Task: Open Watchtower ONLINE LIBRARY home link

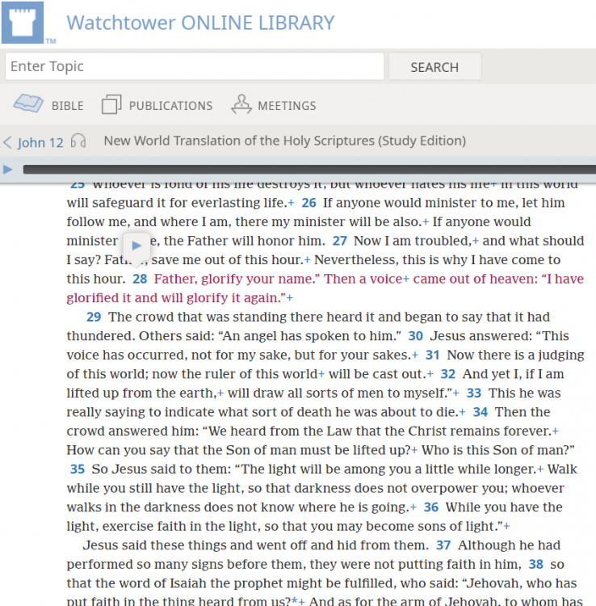Action: click(200, 23)
